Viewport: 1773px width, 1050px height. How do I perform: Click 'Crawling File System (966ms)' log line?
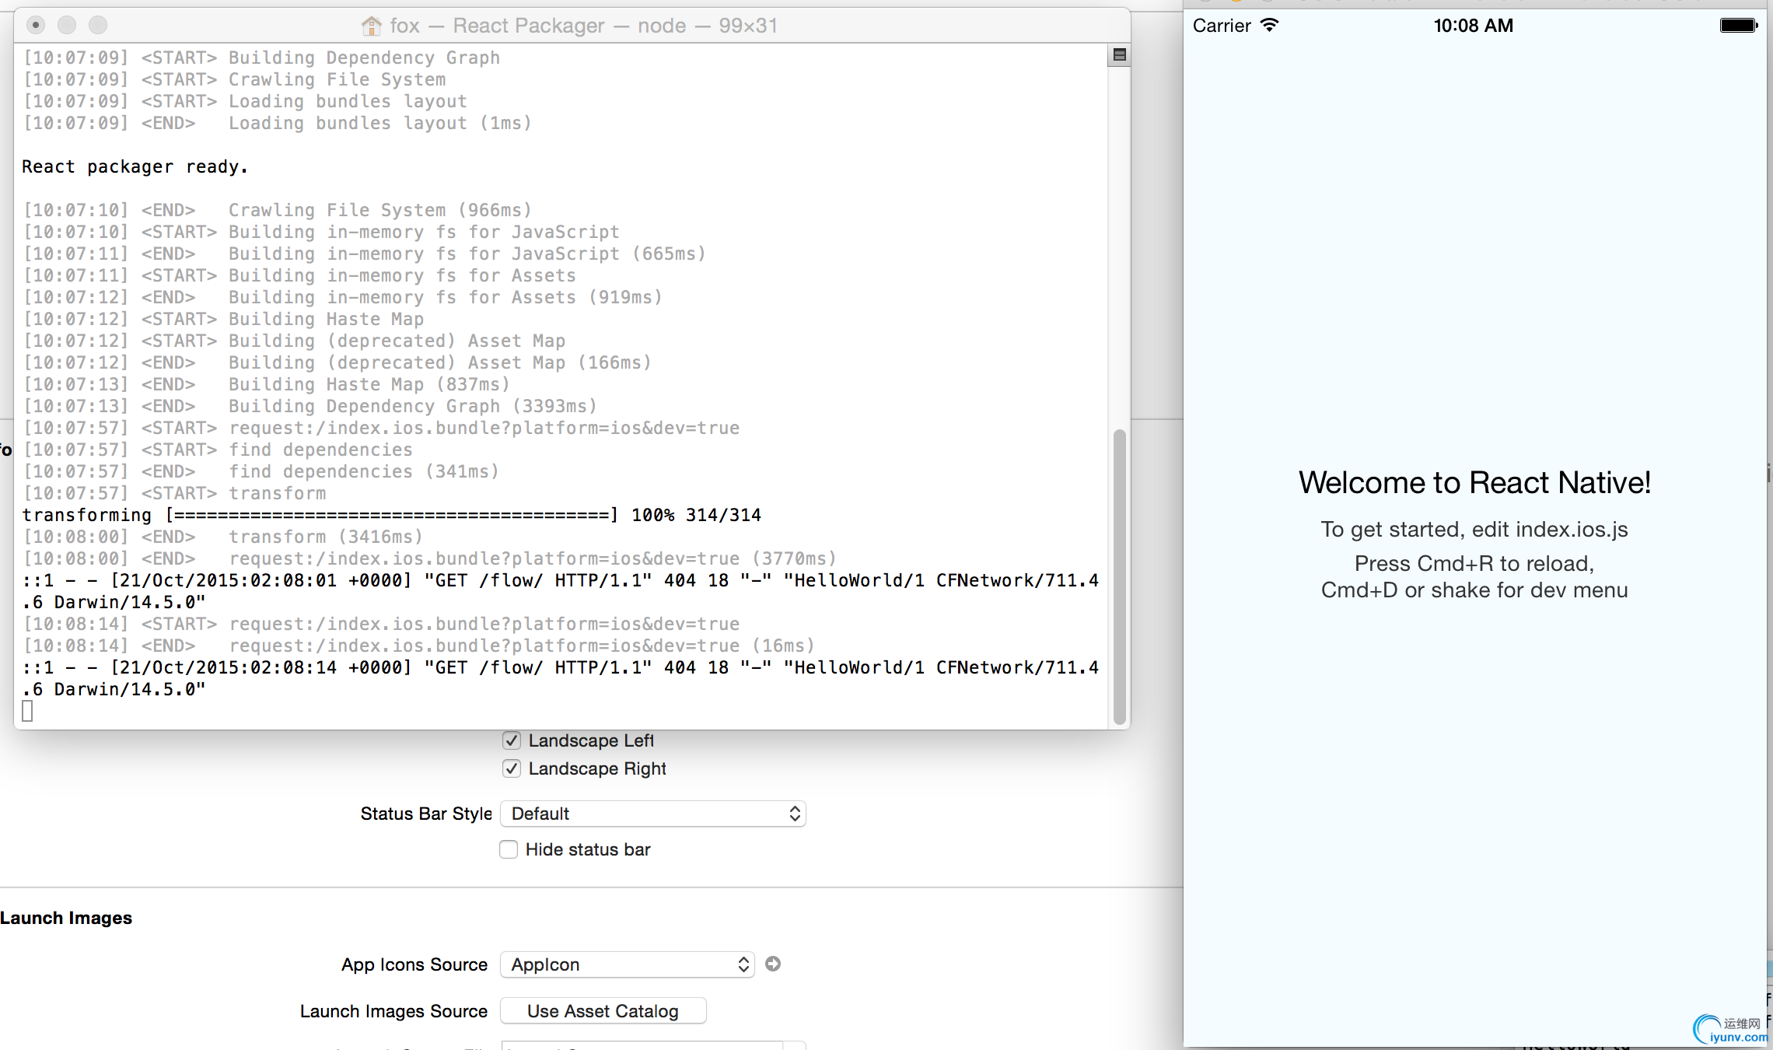[x=278, y=210]
